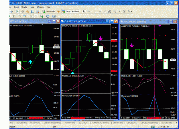Open the Tools menu

pos(32,7)
